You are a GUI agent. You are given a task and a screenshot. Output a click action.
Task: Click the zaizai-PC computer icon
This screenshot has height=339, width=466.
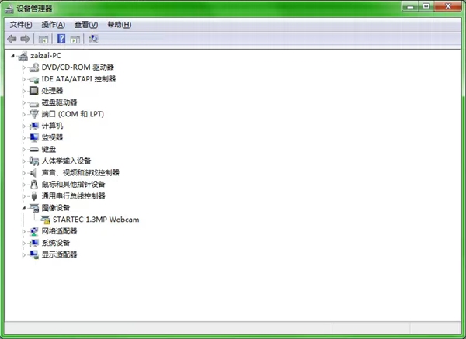pyautogui.click(x=23, y=56)
